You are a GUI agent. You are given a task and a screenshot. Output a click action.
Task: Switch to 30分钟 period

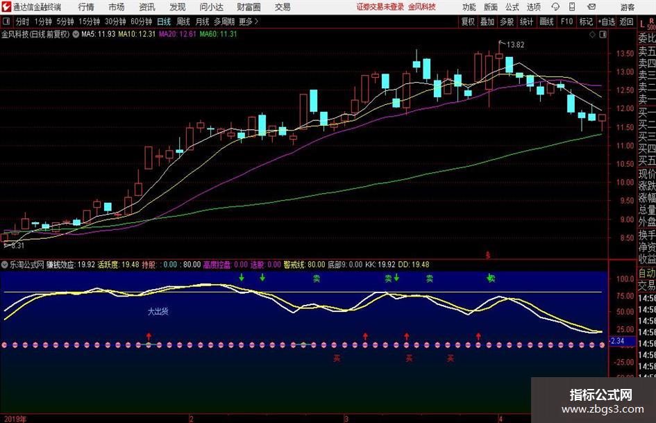coord(115,22)
